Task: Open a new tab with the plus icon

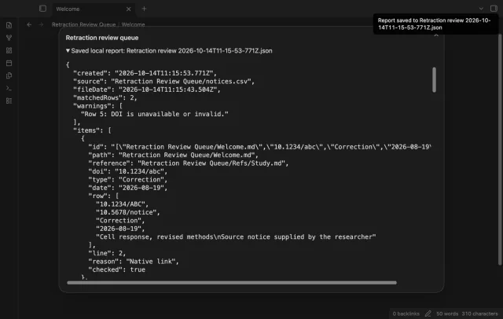Action: [144, 9]
